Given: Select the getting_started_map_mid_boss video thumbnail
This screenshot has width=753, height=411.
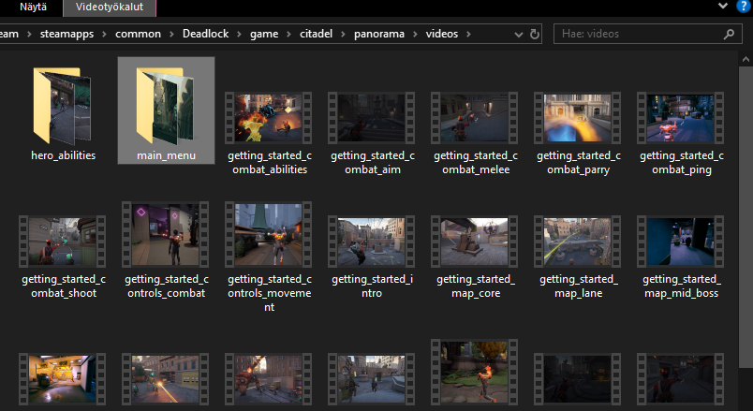Looking at the screenshot, I should click(681, 242).
